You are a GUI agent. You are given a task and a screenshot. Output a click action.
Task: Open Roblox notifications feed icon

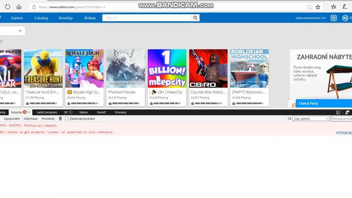click(x=334, y=18)
